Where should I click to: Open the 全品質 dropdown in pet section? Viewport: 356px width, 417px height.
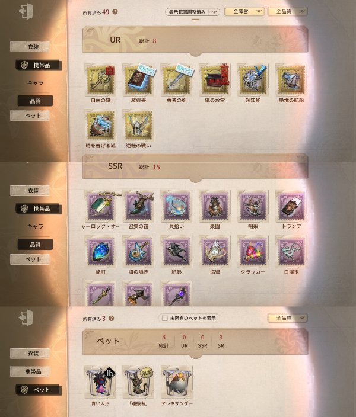[288, 318]
